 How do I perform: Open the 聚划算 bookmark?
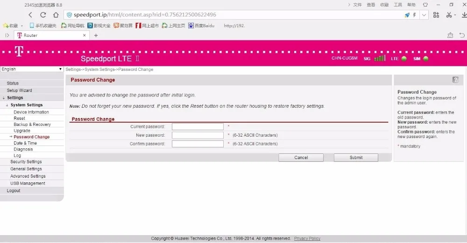123,26
